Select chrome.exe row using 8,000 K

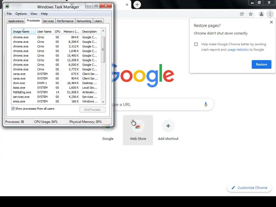tap(56, 65)
